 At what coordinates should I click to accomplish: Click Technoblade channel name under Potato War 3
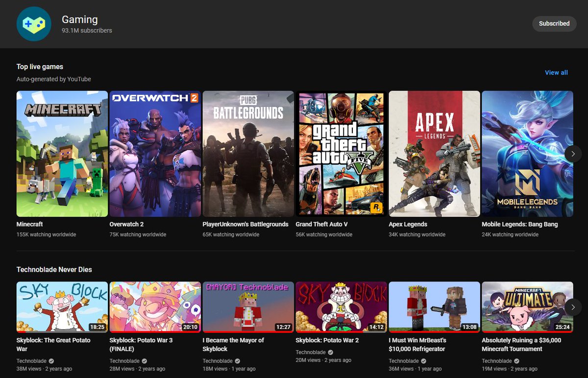[124, 361]
